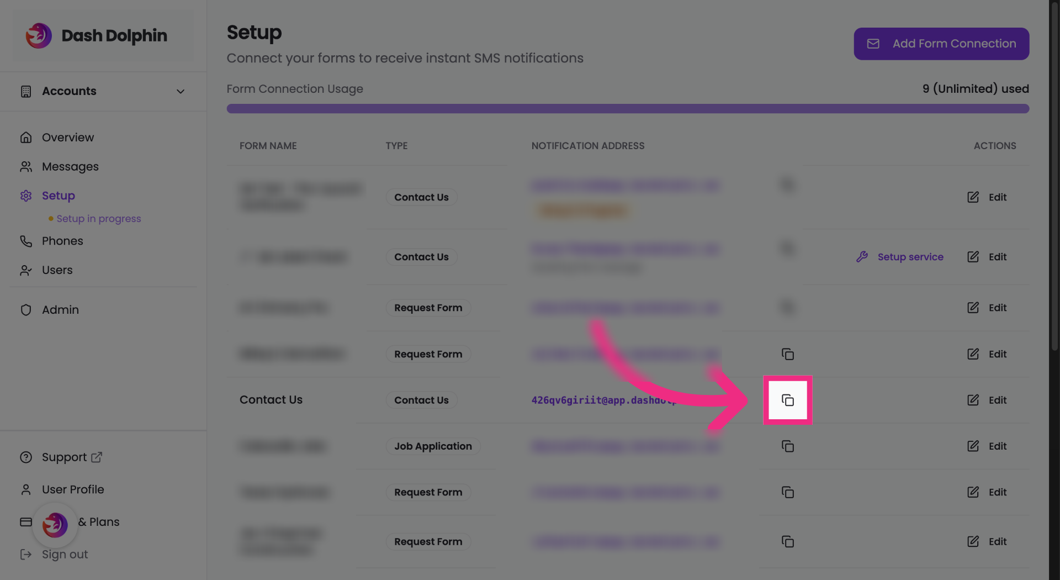1060x580 pixels.
Task: Open User Profile page
Action: coord(73,490)
